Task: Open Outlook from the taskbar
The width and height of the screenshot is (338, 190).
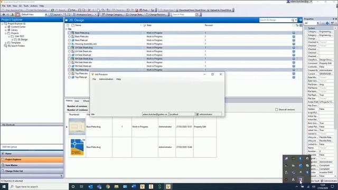Action: point(90,186)
